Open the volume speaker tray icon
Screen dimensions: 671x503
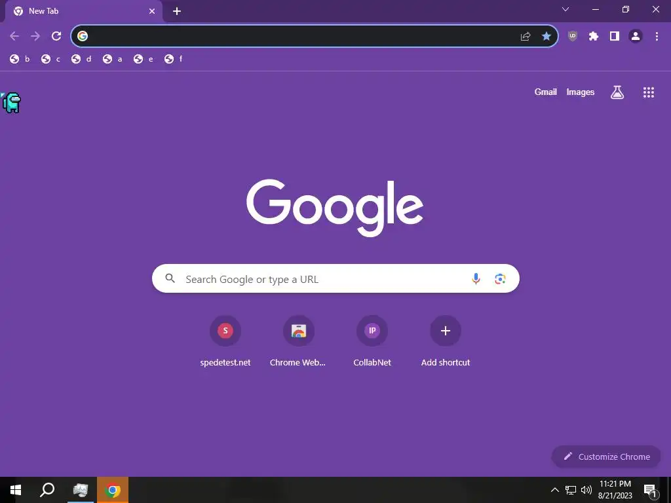586,490
